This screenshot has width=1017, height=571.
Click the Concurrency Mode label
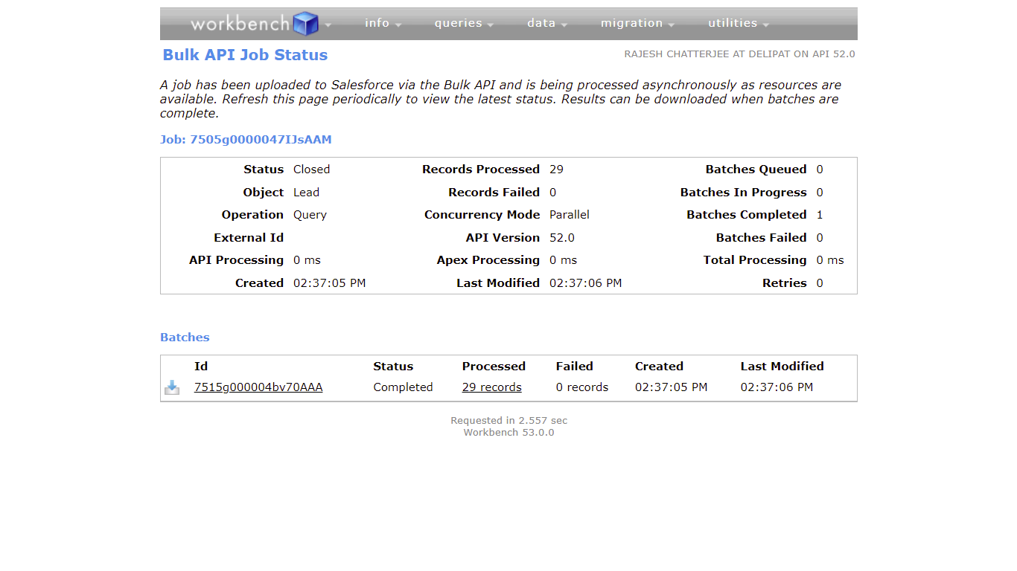pos(482,215)
